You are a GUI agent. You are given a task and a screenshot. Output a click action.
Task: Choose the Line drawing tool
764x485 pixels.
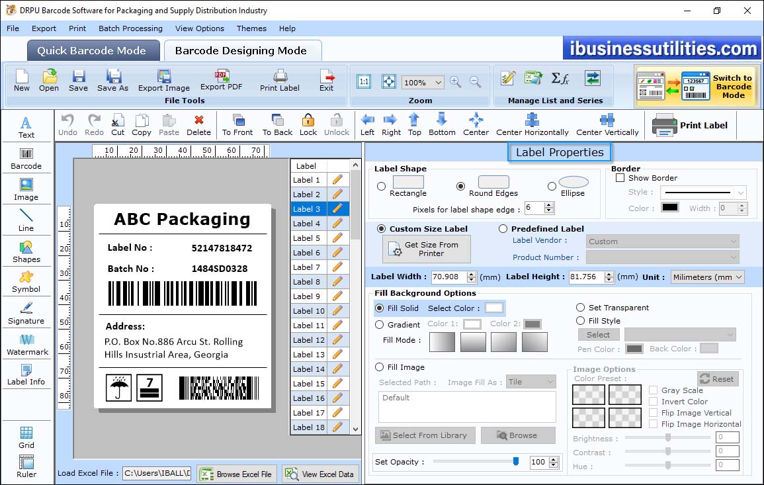26,220
